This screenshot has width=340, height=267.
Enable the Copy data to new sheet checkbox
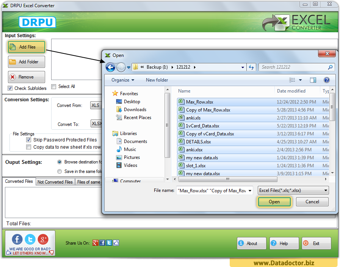29,147
